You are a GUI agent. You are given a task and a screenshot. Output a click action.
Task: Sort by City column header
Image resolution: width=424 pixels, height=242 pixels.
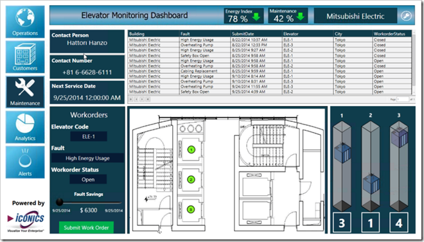tap(353, 34)
